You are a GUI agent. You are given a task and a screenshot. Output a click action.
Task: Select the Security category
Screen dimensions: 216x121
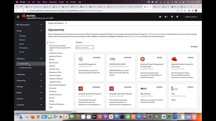point(52,98)
